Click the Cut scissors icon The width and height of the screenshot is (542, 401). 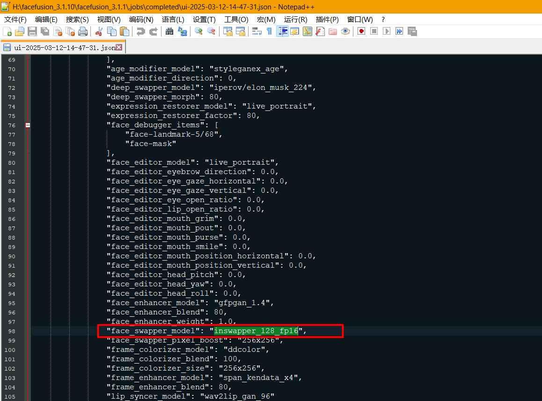click(99, 31)
